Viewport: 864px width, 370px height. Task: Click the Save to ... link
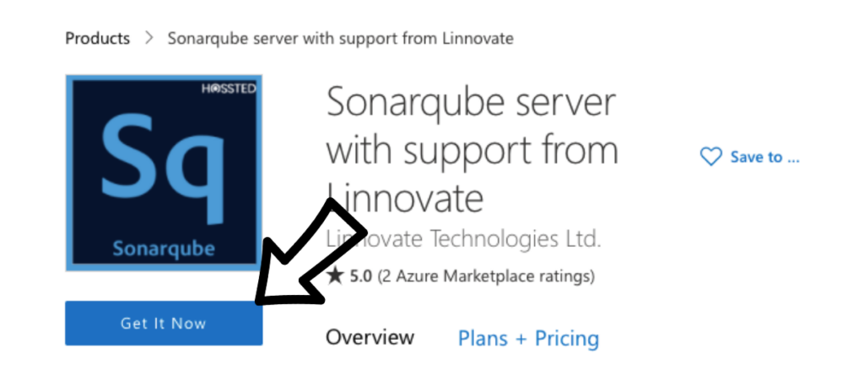pos(764,157)
